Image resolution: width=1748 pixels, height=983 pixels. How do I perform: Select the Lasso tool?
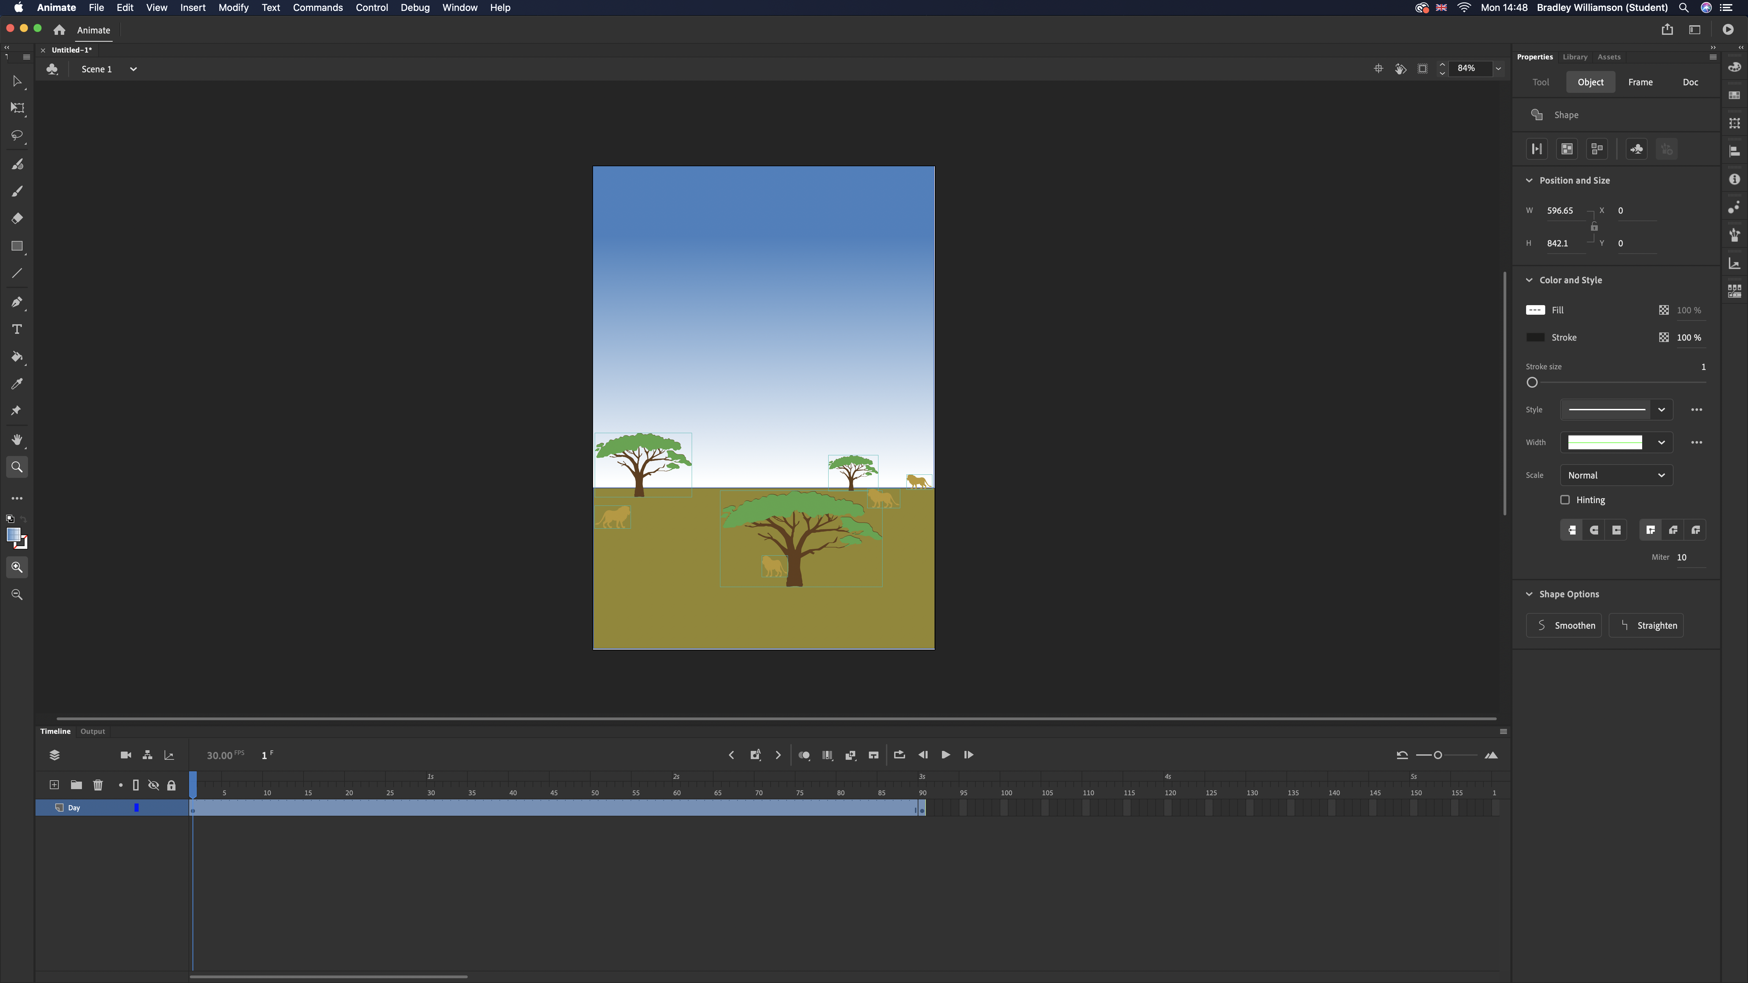[x=17, y=136]
